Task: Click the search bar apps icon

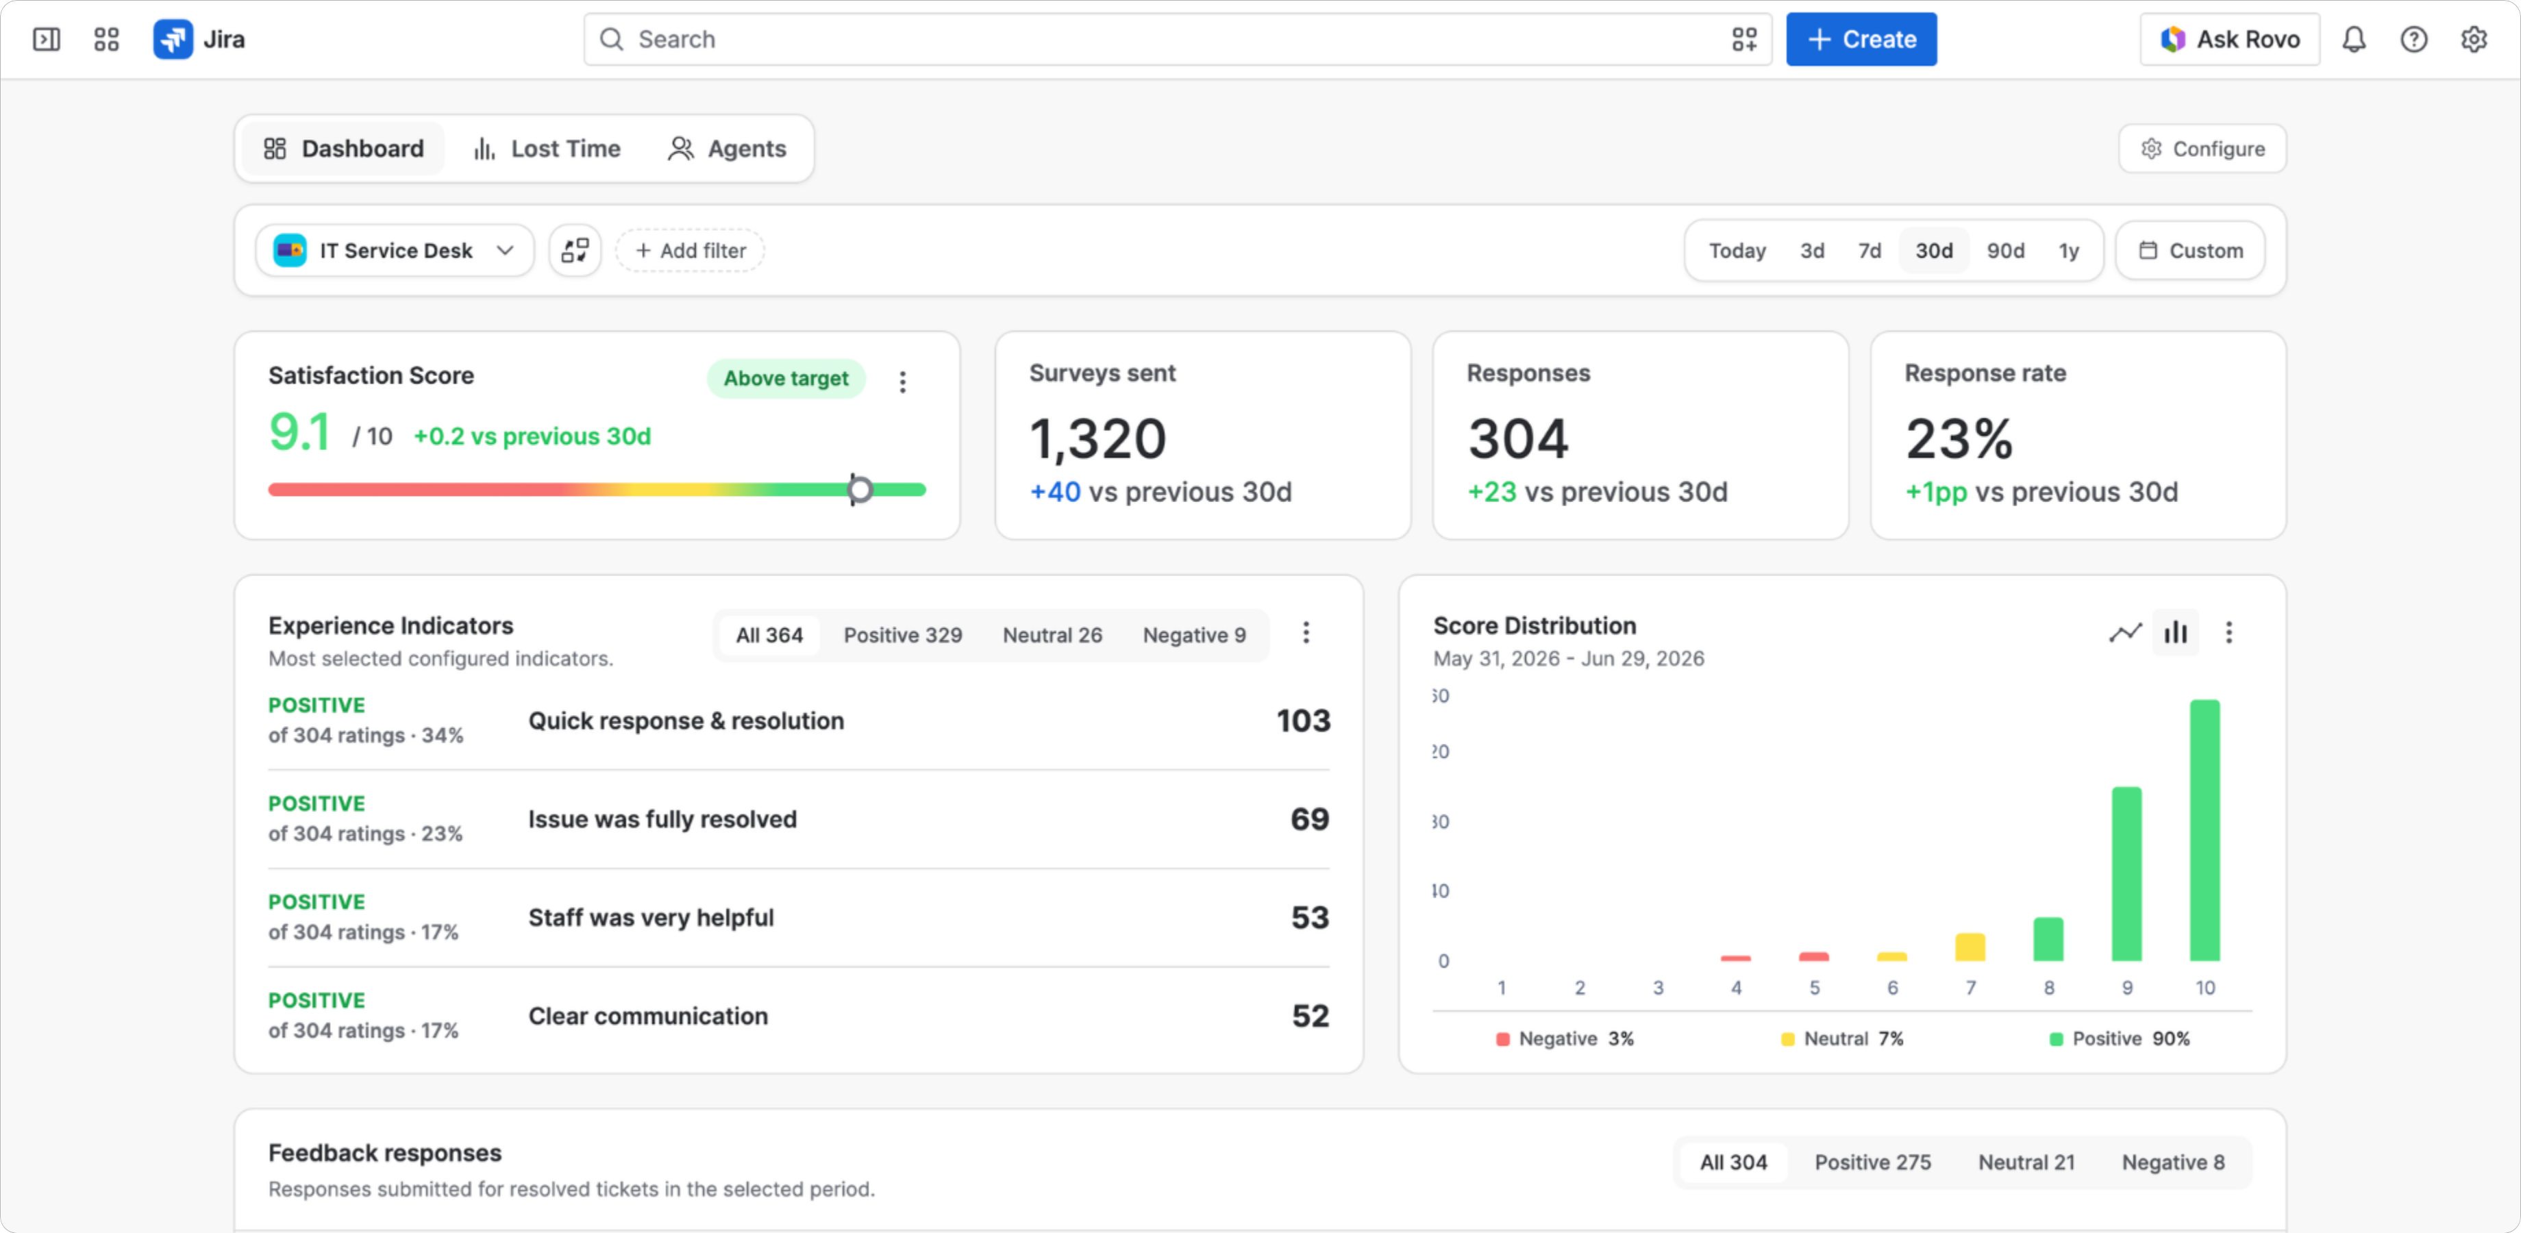Action: 1744,39
